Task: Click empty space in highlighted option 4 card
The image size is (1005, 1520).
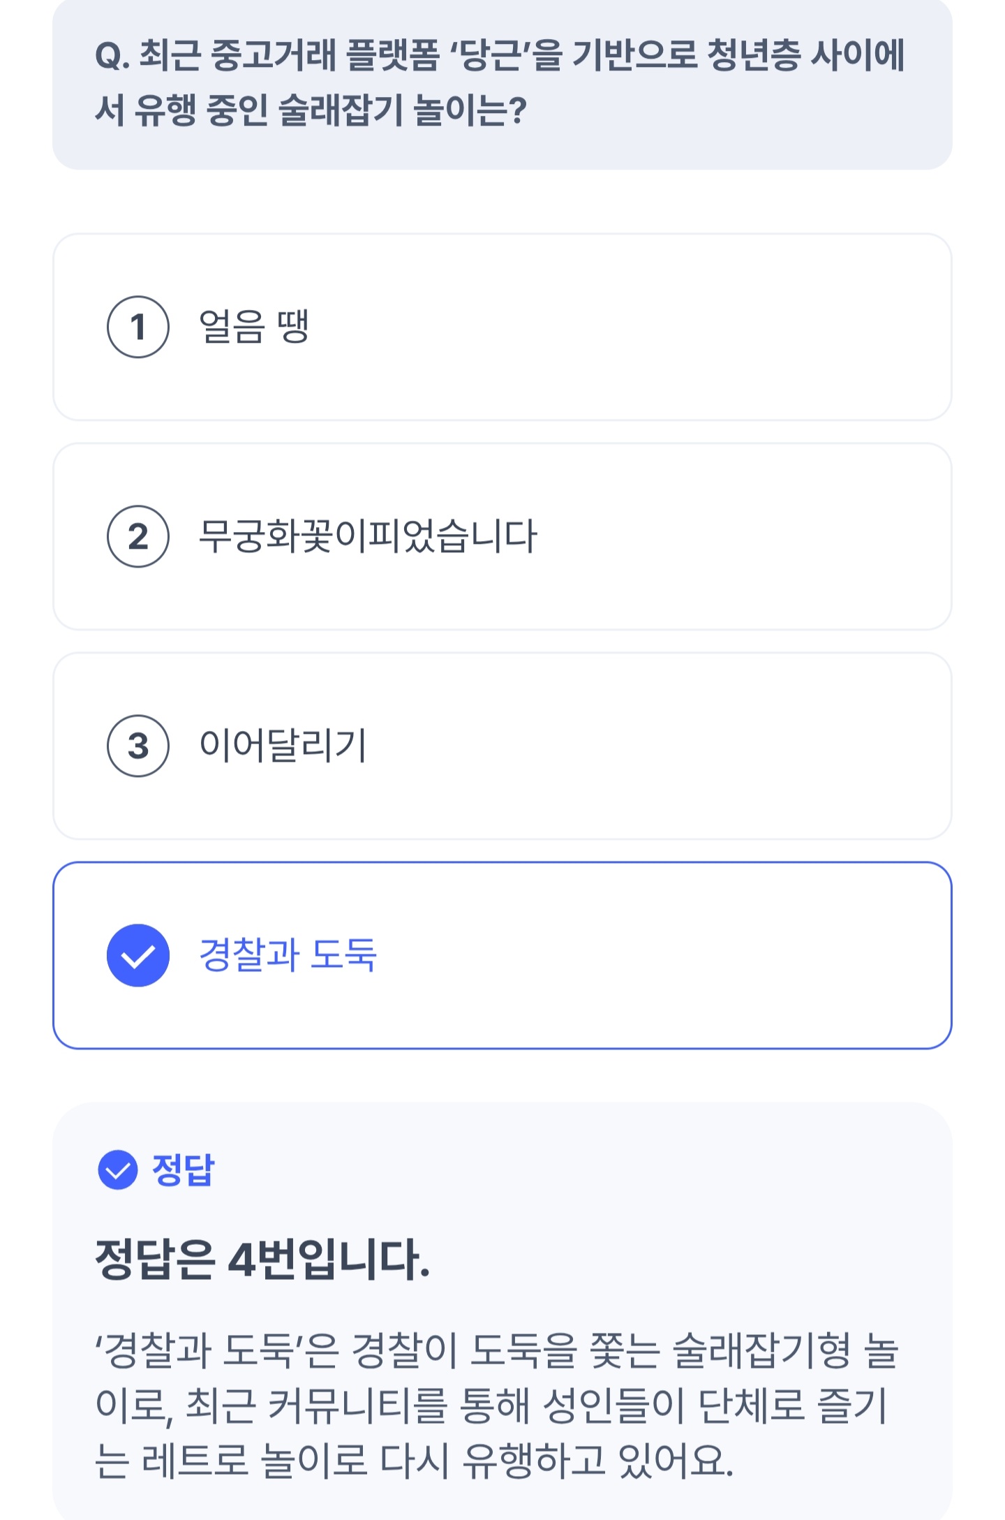Action: point(628,955)
